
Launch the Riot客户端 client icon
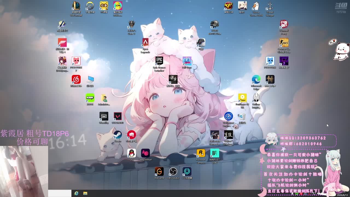[132, 135]
